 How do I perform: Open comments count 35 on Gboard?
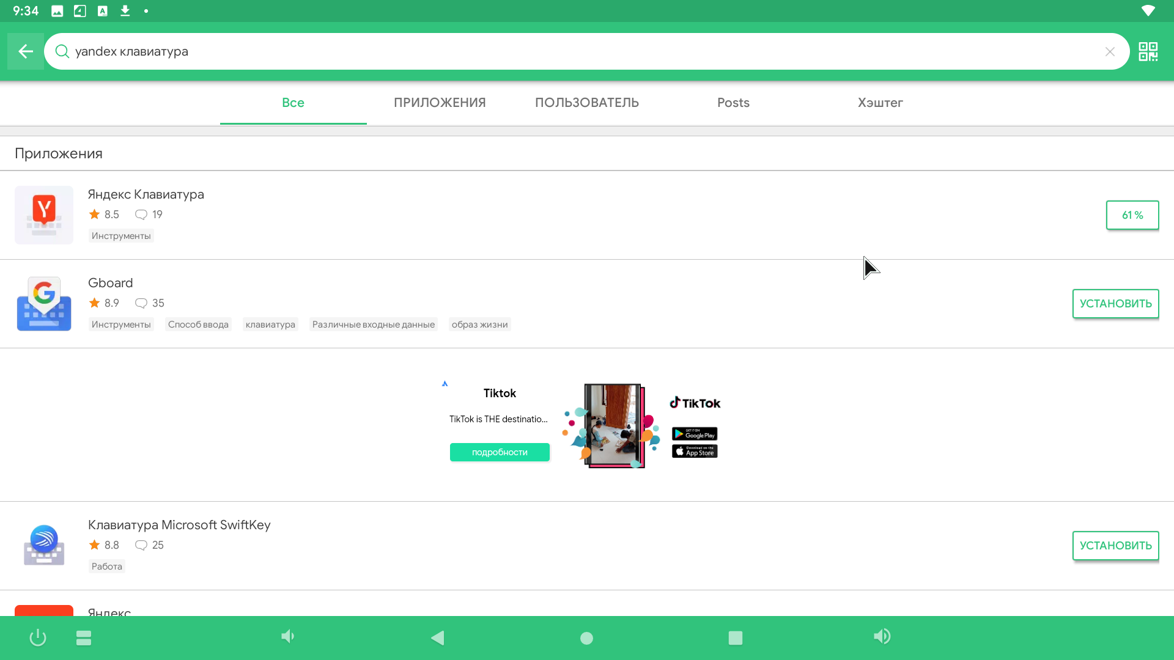(x=150, y=303)
